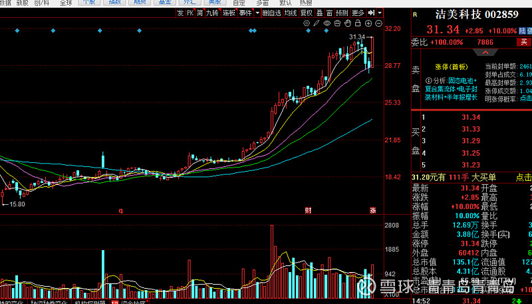The width and height of the screenshot is (532, 304).
Task: Click the 15.80 low price label on chart
Action: pos(17,204)
